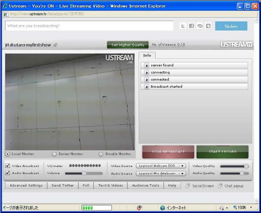Viewport: 261px width, 213px height.
Task: Click the STOP BROADCAST button
Action: [x=168, y=152]
